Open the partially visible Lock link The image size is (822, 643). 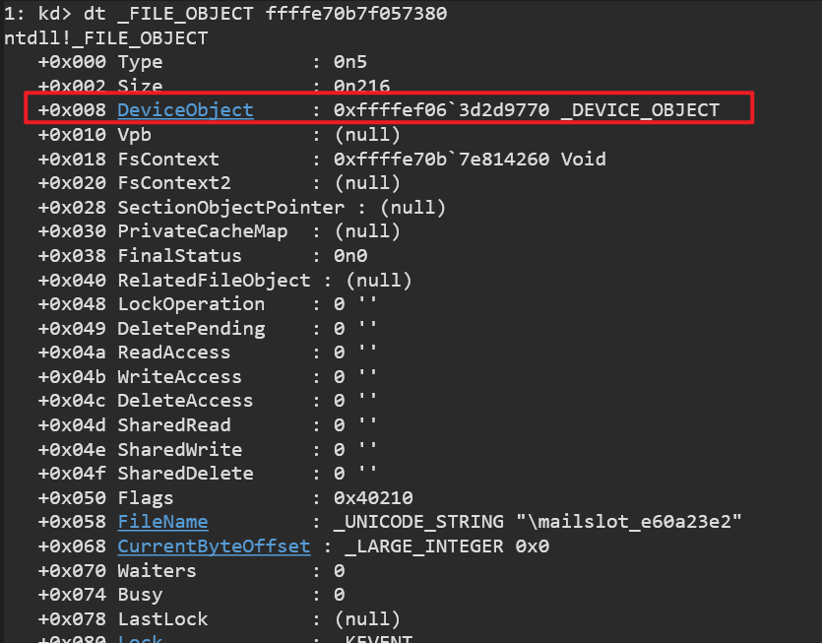(x=140, y=639)
